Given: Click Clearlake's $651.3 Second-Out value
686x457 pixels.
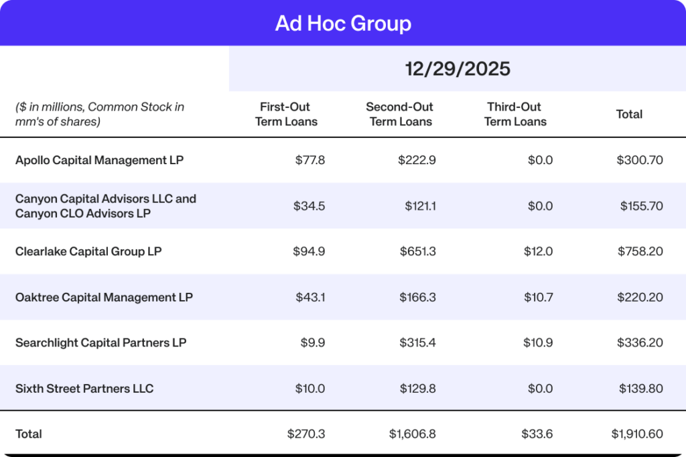Looking at the screenshot, I should pos(417,251).
